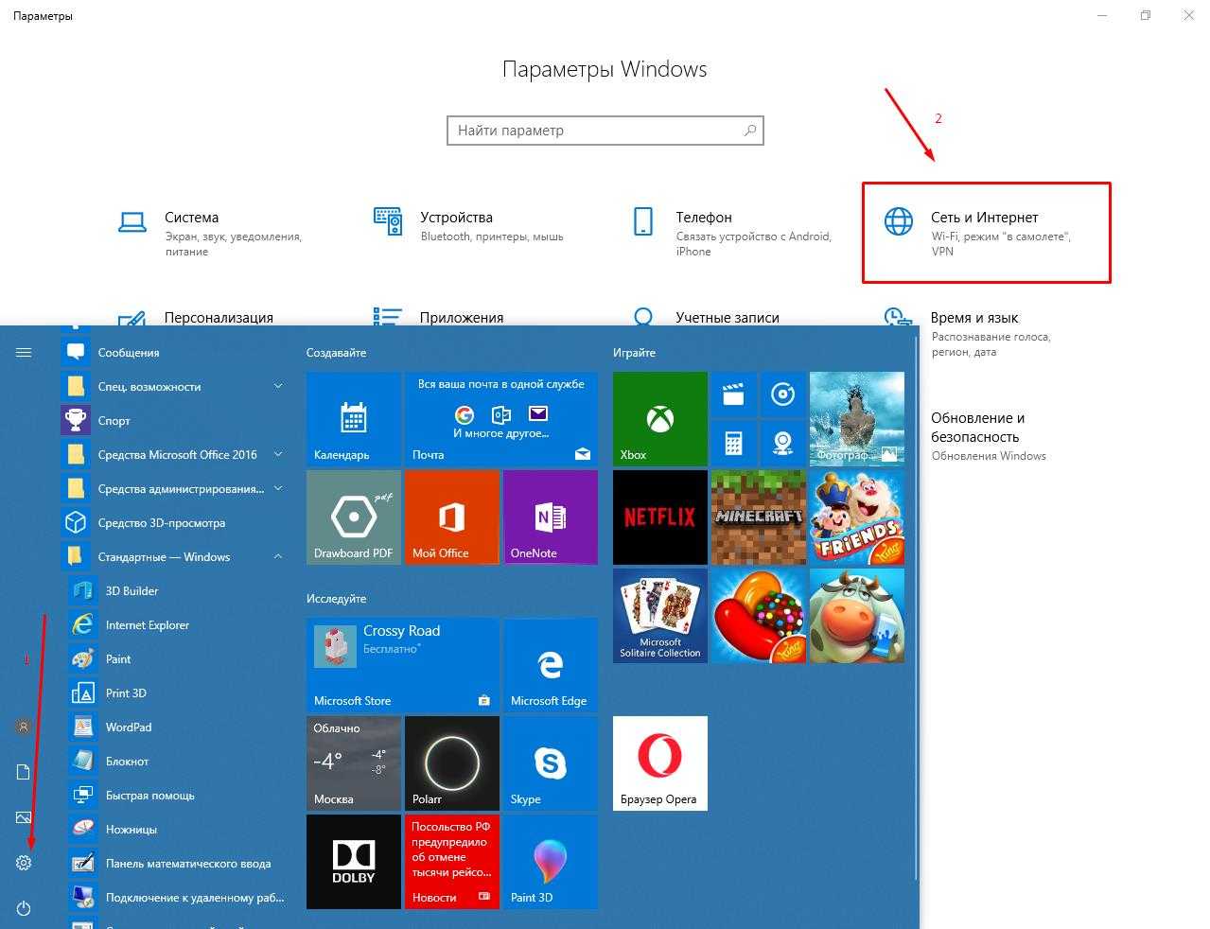
Task: Click the Power icon in Start sidebar
Action: [x=24, y=908]
